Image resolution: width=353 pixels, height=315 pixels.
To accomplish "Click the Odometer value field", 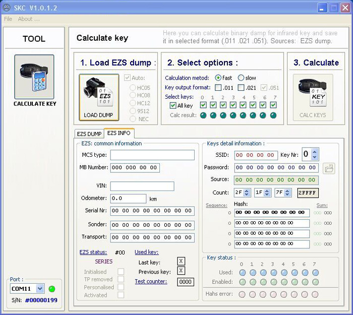I will click(128, 199).
